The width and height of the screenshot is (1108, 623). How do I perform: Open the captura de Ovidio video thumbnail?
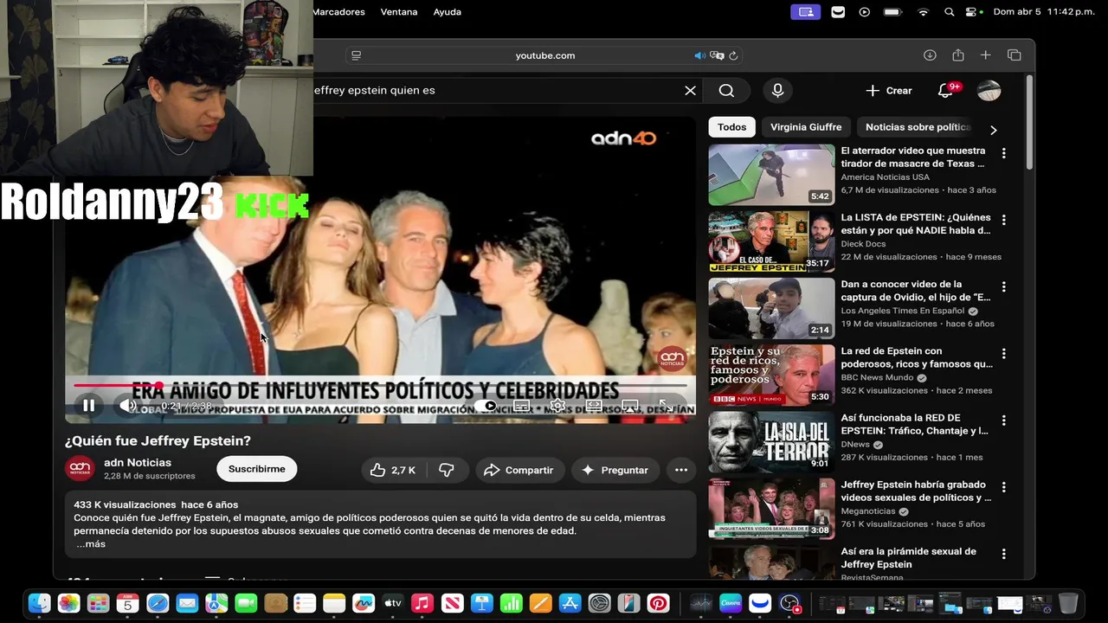(771, 308)
